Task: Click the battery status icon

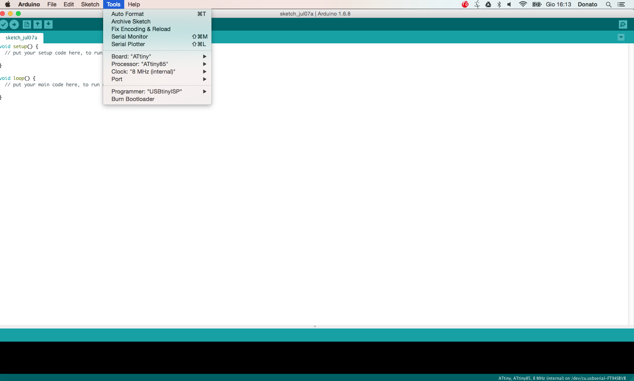Action: point(537,4)
